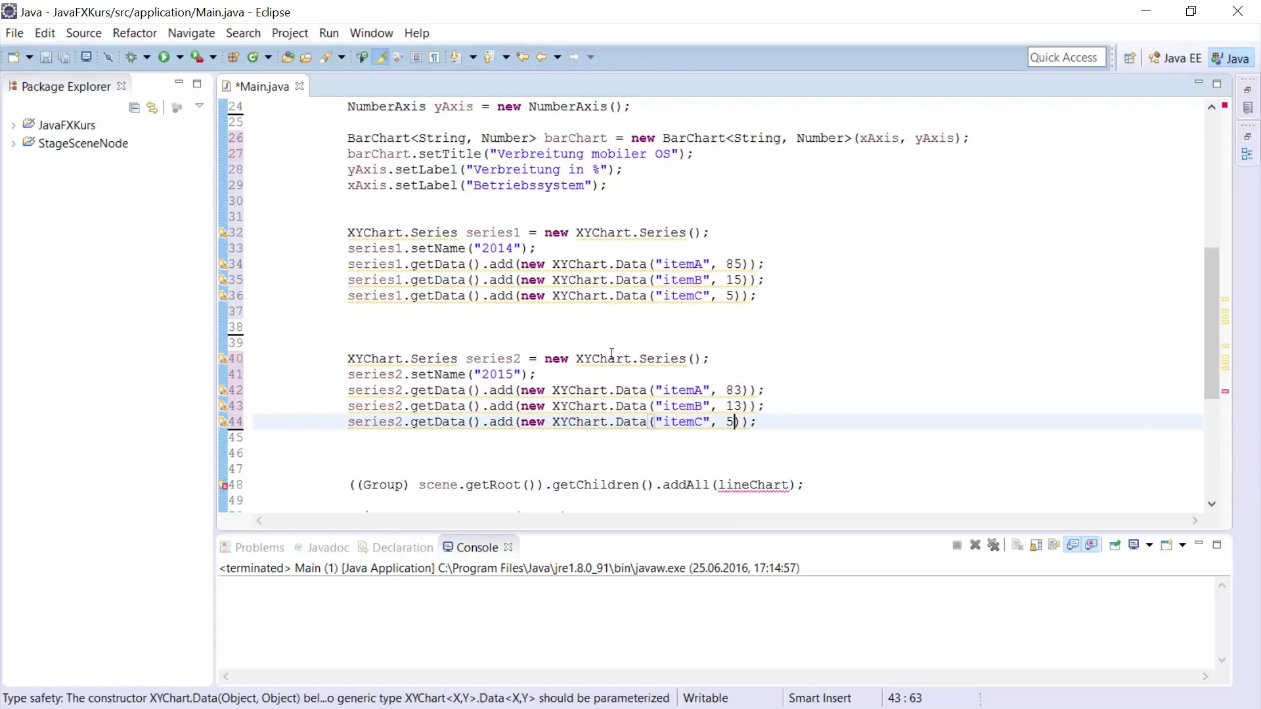Open the Run button dropdown arrow

[x=179, y=57]
